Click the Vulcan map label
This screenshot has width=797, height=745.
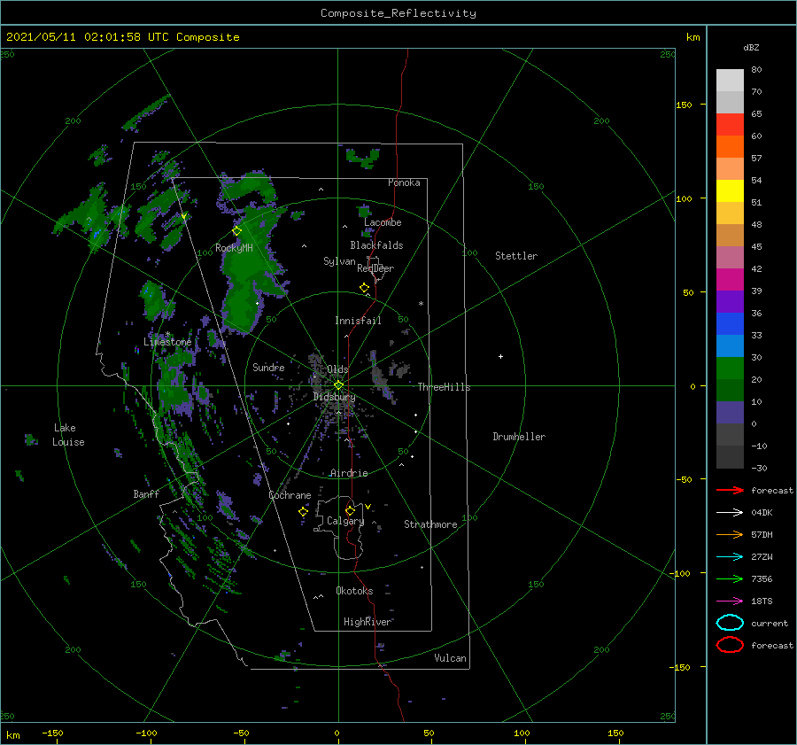coord(450,658)
